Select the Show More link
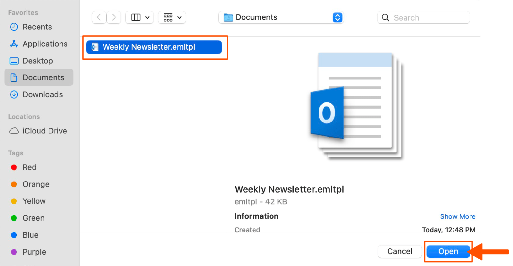Screen dimensions: 513x266 (458, 217)
